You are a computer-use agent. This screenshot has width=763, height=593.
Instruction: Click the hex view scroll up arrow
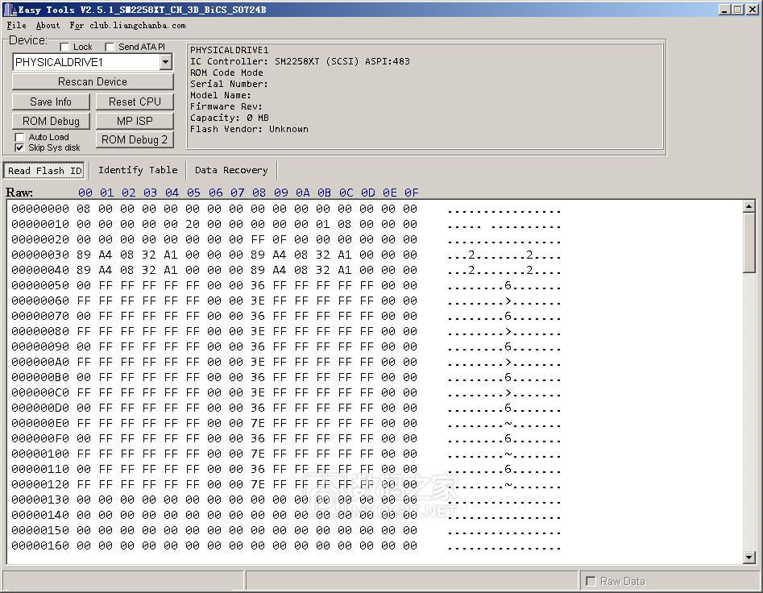[748, 207]
